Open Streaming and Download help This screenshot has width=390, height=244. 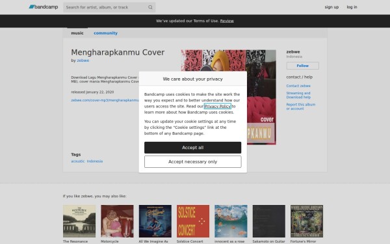click(x=298, y=95)
